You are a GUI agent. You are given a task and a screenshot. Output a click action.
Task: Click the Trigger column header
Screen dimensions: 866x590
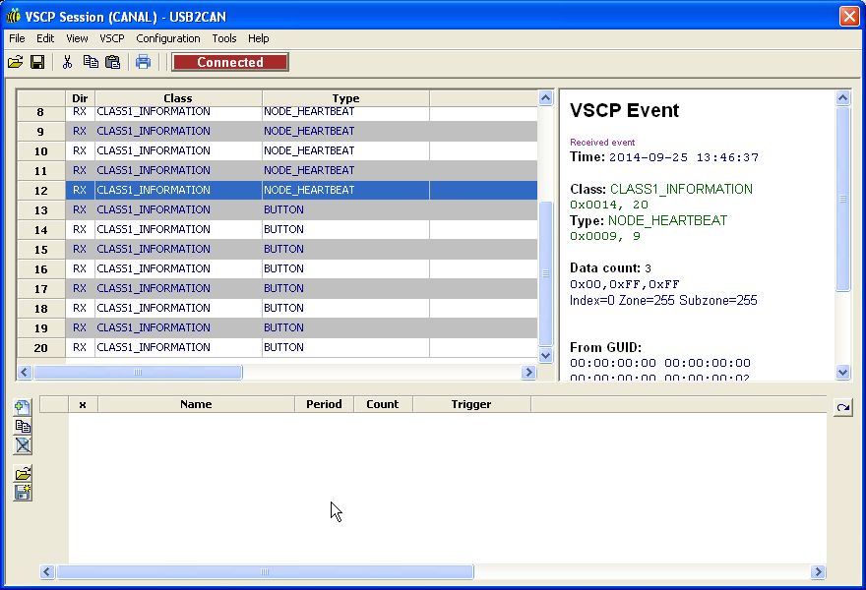[471, 404]
